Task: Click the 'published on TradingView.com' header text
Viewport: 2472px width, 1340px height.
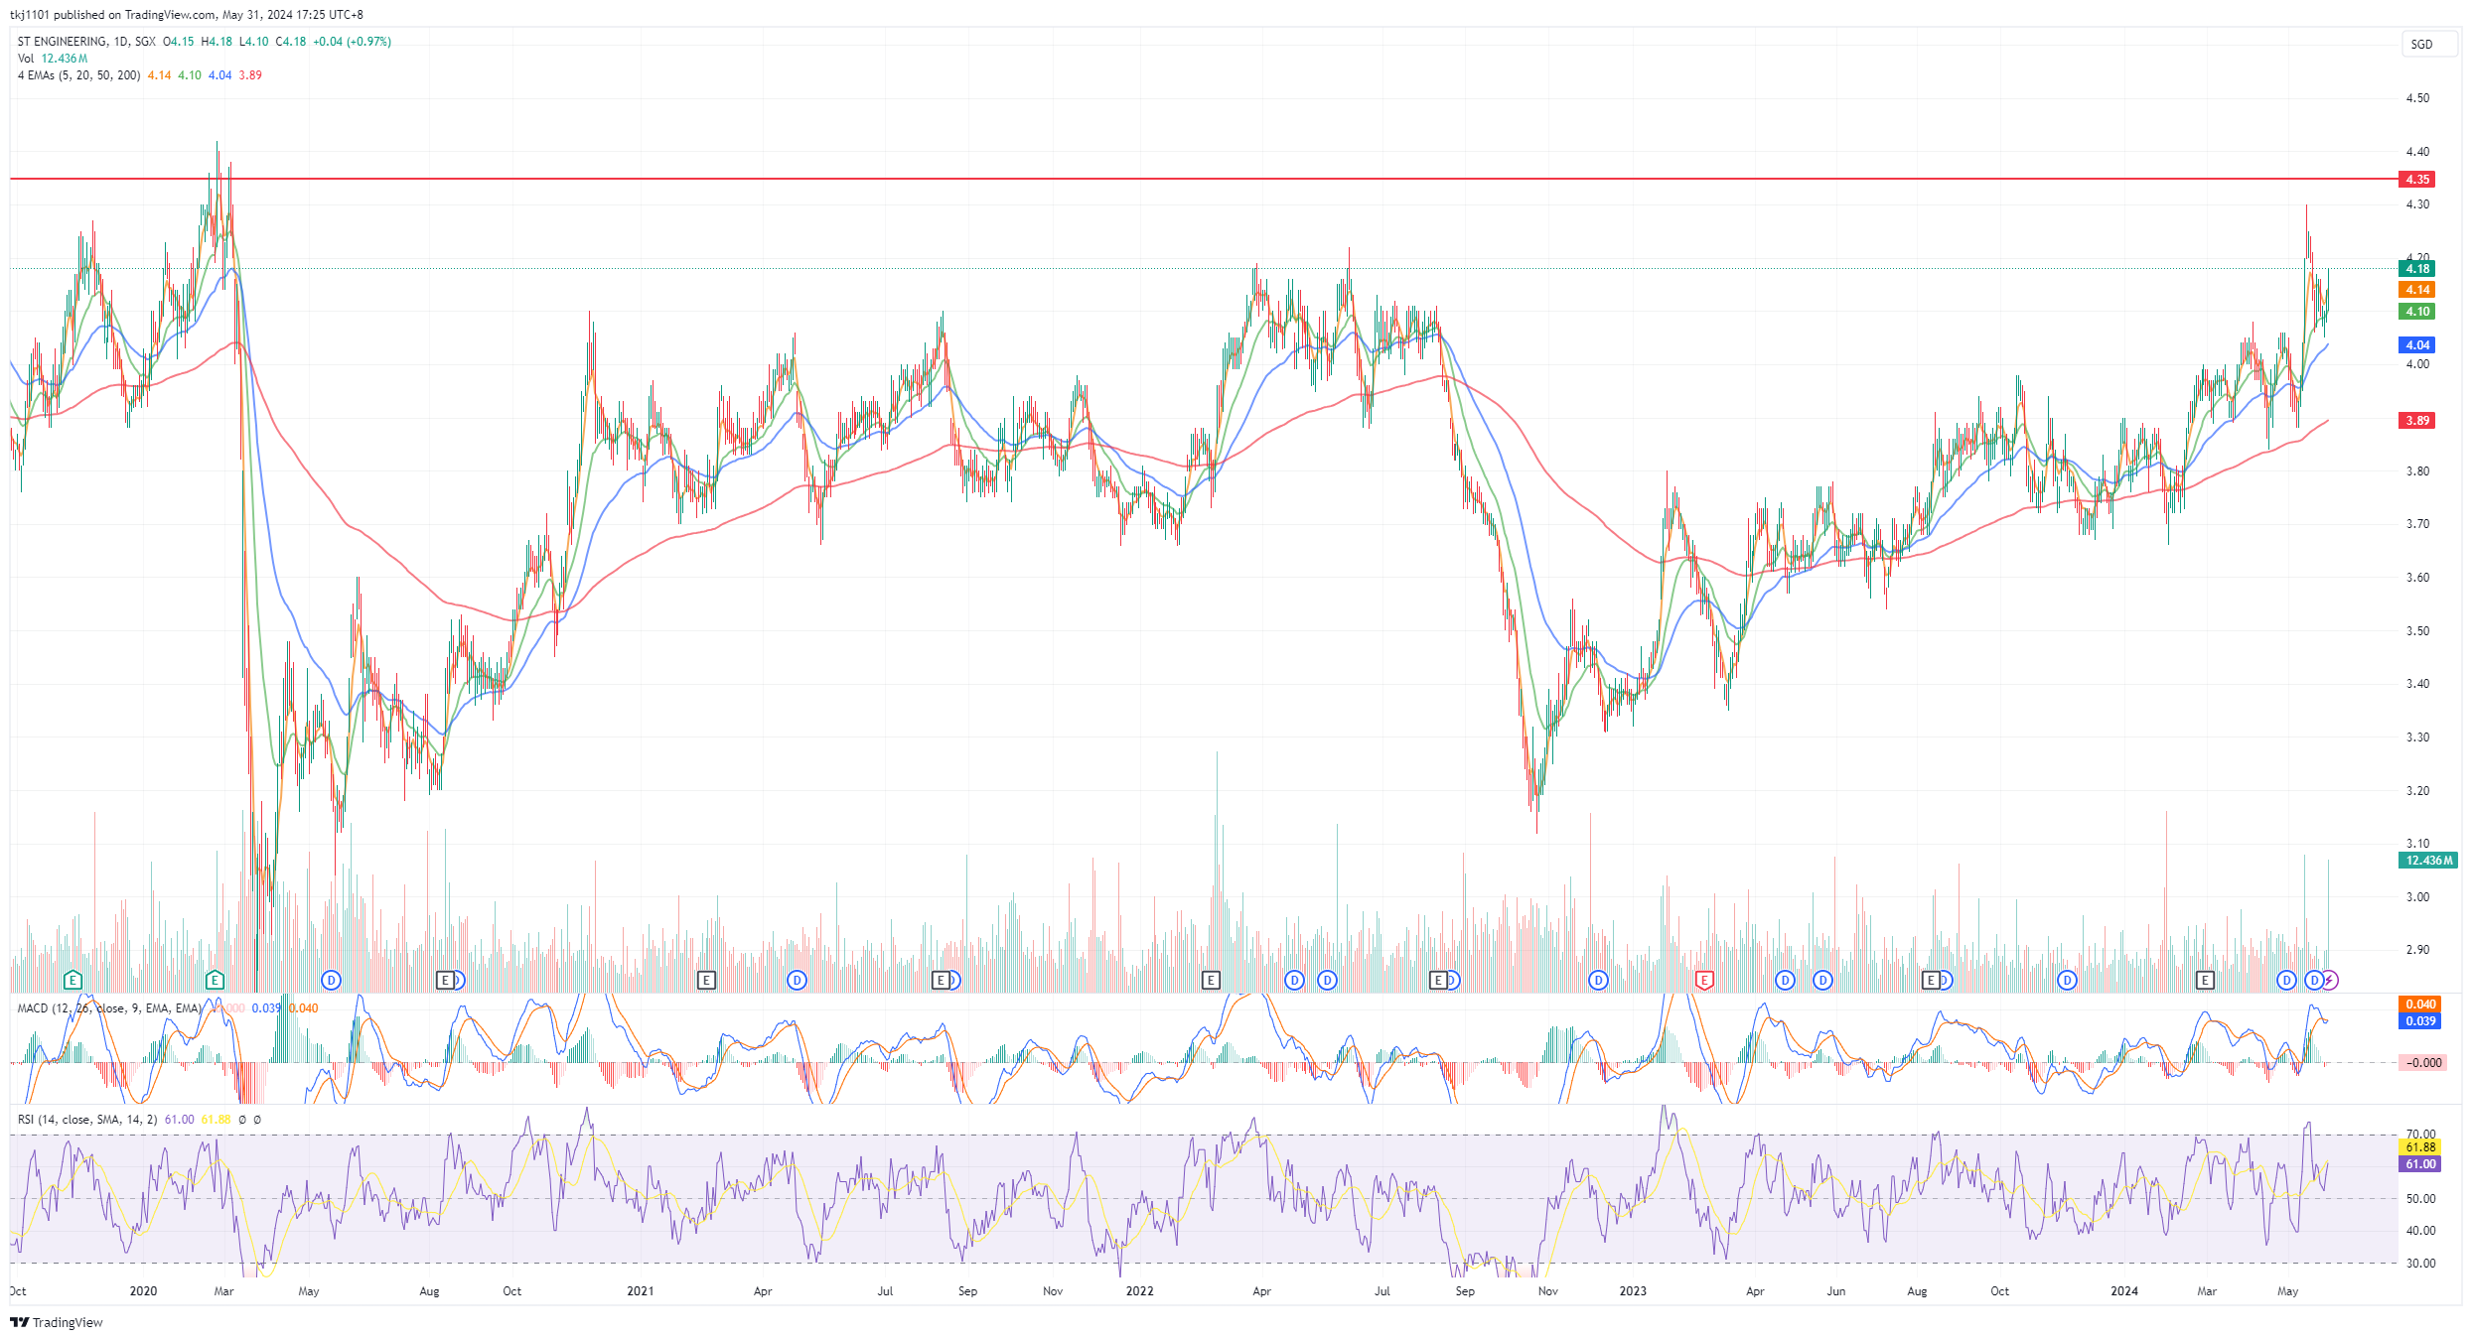Action: (x=134, y=15)
